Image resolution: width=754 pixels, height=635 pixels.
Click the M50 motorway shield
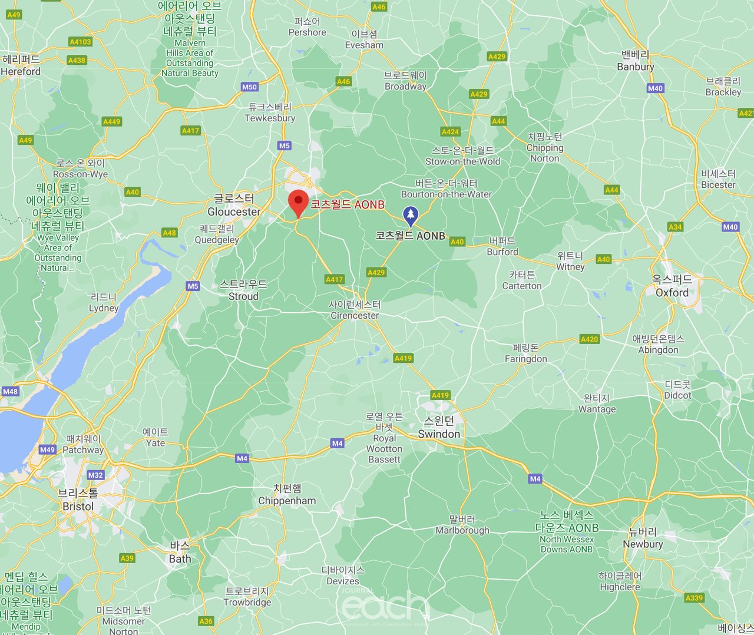click(250, 87)
